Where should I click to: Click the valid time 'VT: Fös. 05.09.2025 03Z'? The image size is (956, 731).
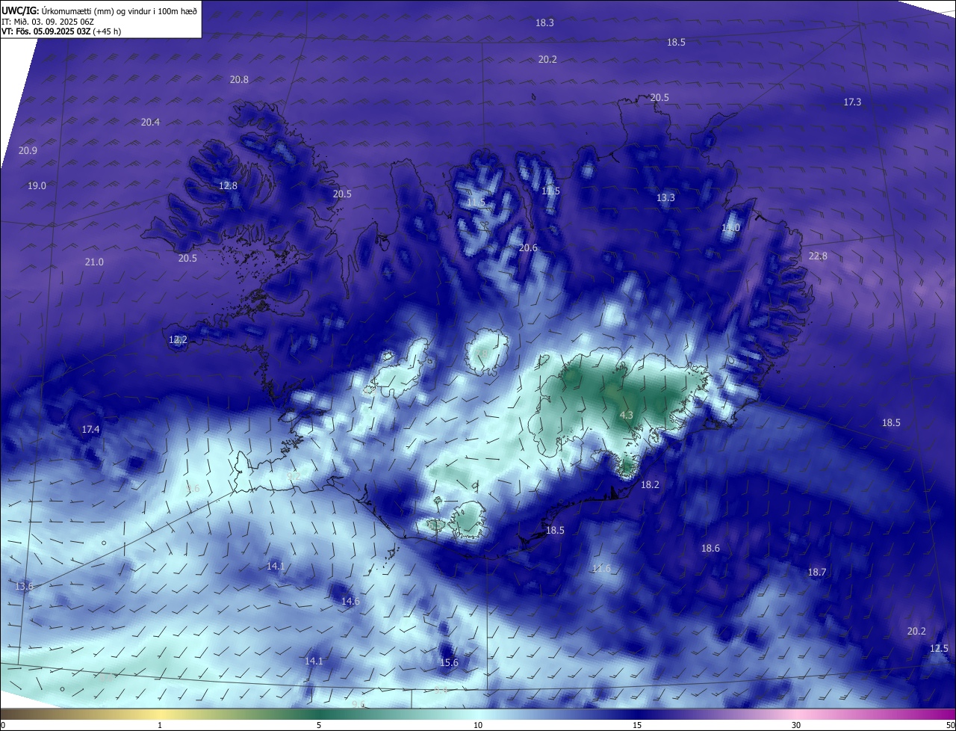[46, 31]
